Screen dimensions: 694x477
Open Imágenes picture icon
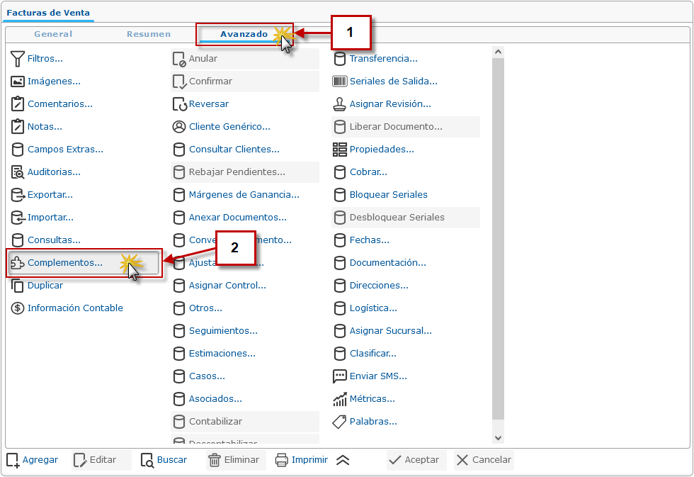click(18, 82)
